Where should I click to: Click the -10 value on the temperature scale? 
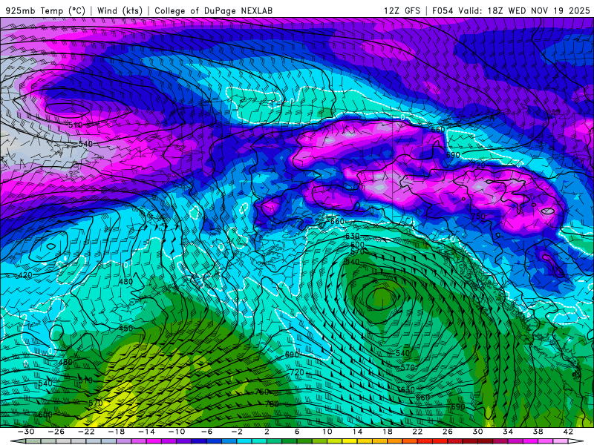[x=177, y=432]
